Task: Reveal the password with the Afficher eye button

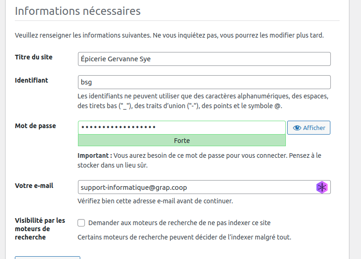Action: pos(309,128)
